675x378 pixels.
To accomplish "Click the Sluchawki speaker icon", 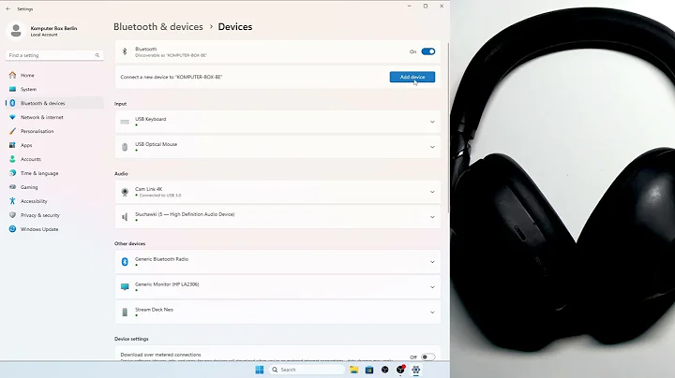I will (x=125, y=217).
